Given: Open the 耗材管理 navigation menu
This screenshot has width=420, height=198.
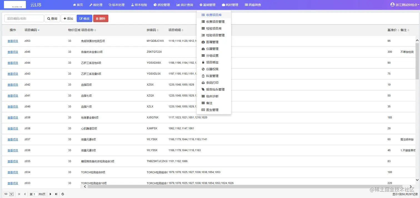Looking at the screenshot, I should tap(230, 5).
